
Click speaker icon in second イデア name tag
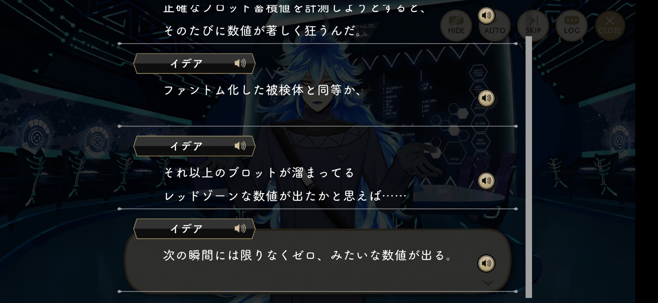pyautogui.click(x=240, y=146)
